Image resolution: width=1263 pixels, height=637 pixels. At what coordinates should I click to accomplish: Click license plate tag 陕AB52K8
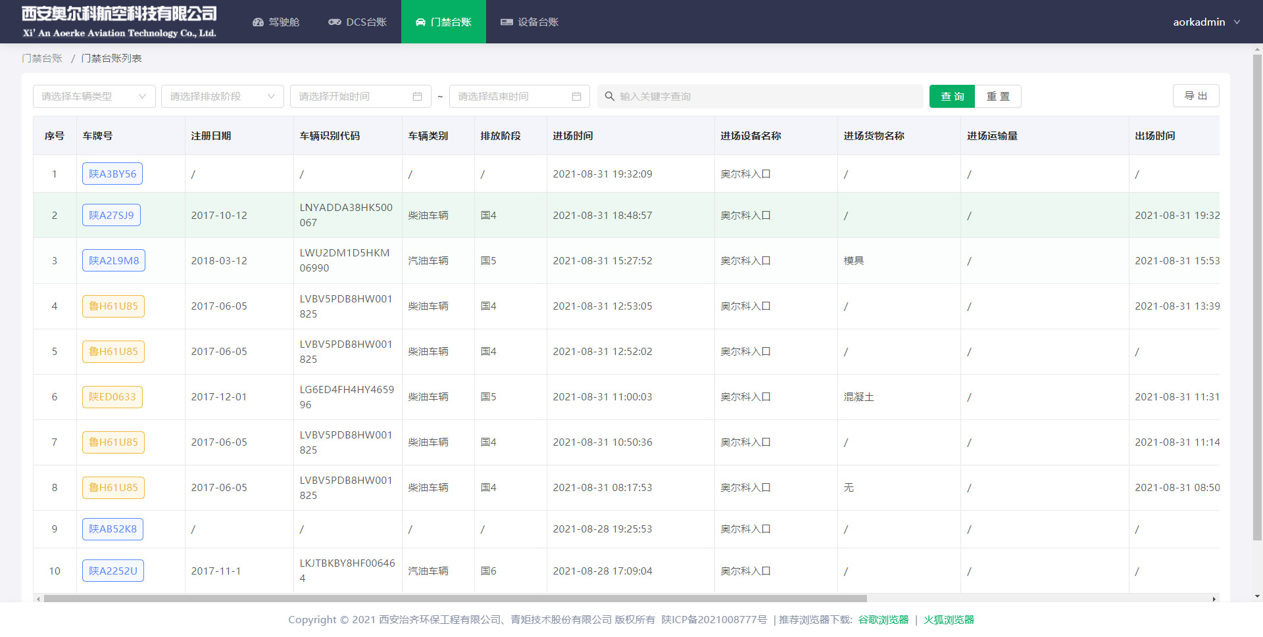coord(112,529)
